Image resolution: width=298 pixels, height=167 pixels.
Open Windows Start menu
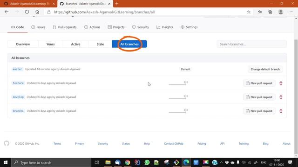point(6,162)
